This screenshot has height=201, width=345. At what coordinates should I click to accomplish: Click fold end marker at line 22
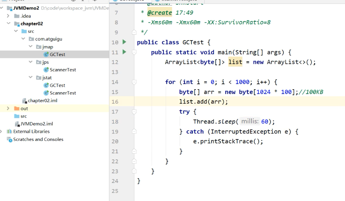pos(134,161)
